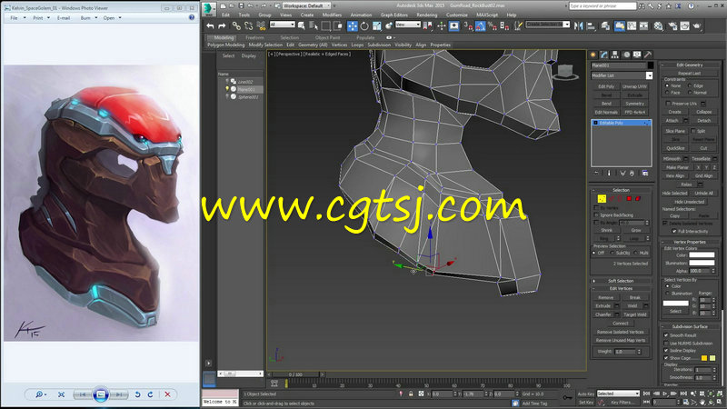Image resolution: width=727 pixels, height=409 pixels.
Task: Collapse the Edit Geometry rollout
Action: click(x=690, y=65)
